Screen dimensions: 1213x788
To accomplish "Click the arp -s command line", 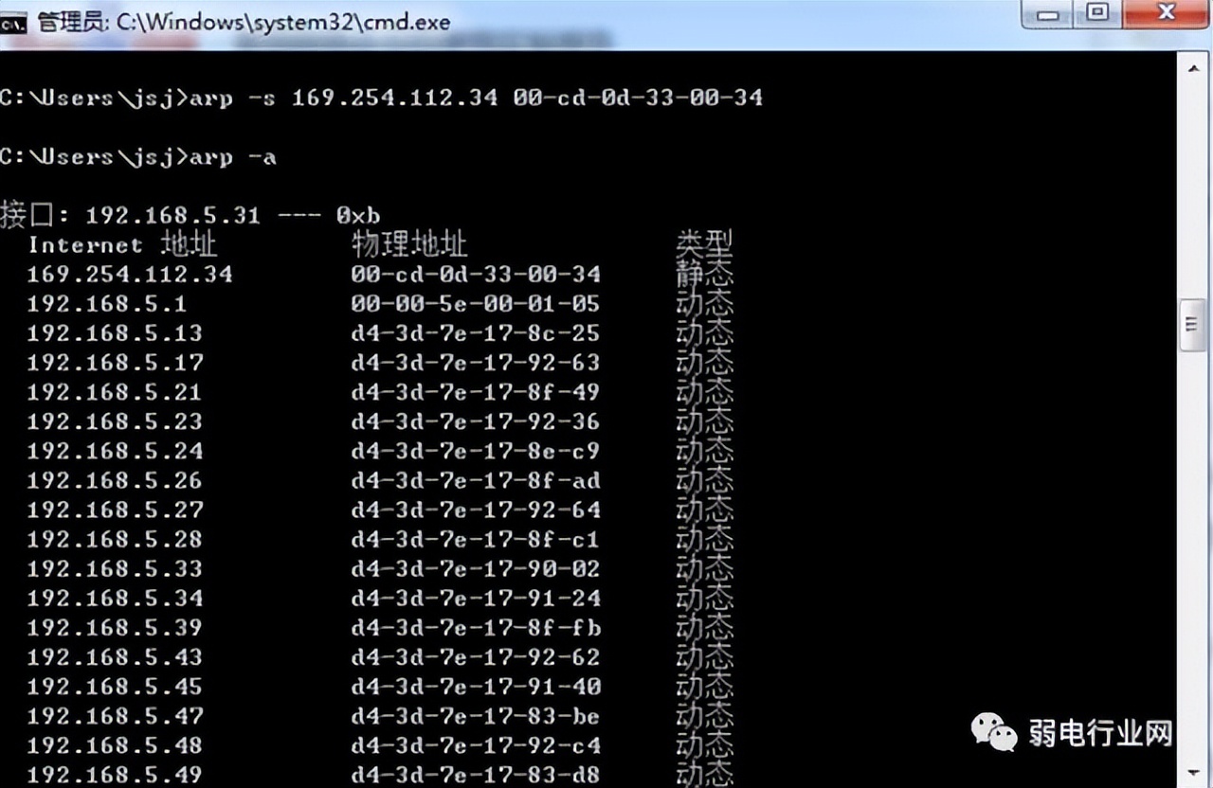I will point(382,98).
